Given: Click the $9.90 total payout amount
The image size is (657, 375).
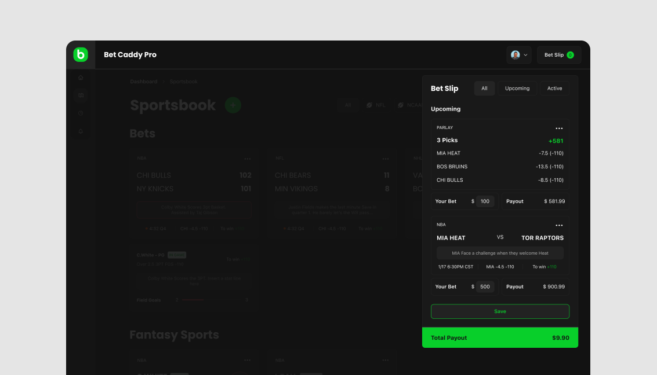Looking at the screenshot, I should (x=561, y=338).
